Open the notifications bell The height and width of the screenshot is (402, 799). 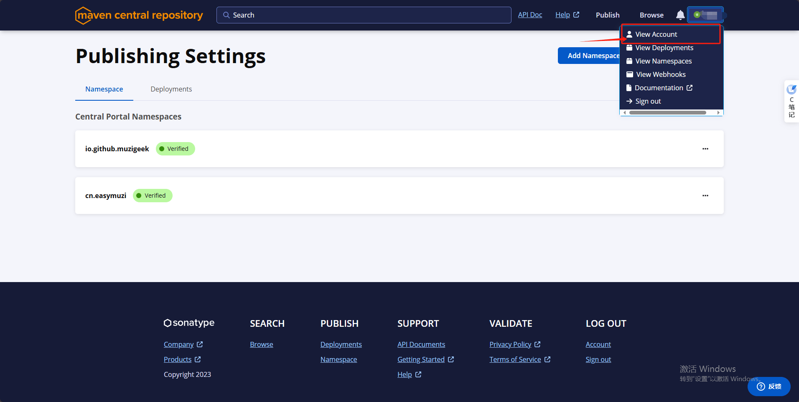680,15
